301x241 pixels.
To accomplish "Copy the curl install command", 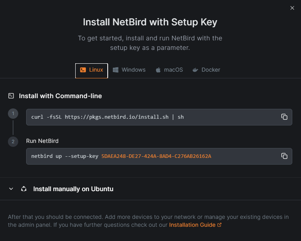I will coord(284,117).
